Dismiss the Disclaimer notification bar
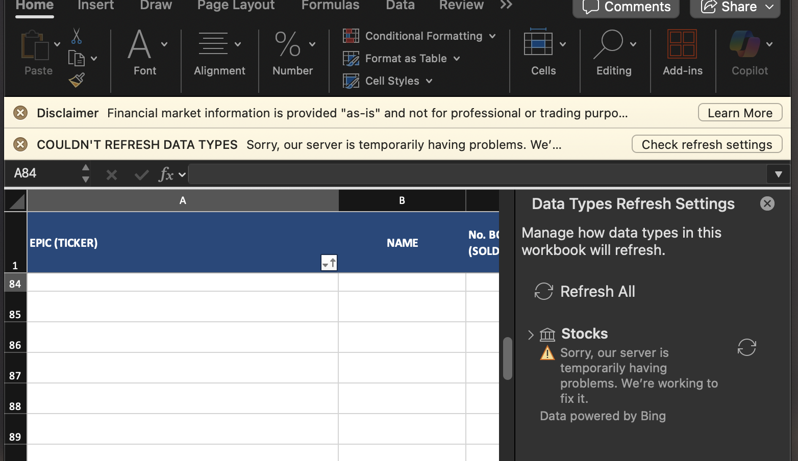Image resolution: width=798 pixels, height=461 pixels. point(20,113)
